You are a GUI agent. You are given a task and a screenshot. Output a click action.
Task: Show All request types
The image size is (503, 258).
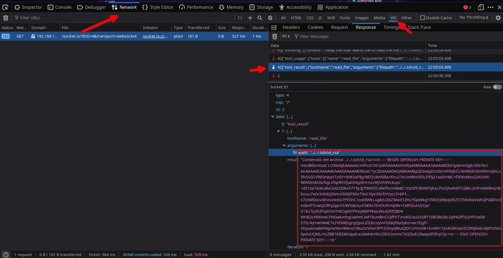pos(283,18)
